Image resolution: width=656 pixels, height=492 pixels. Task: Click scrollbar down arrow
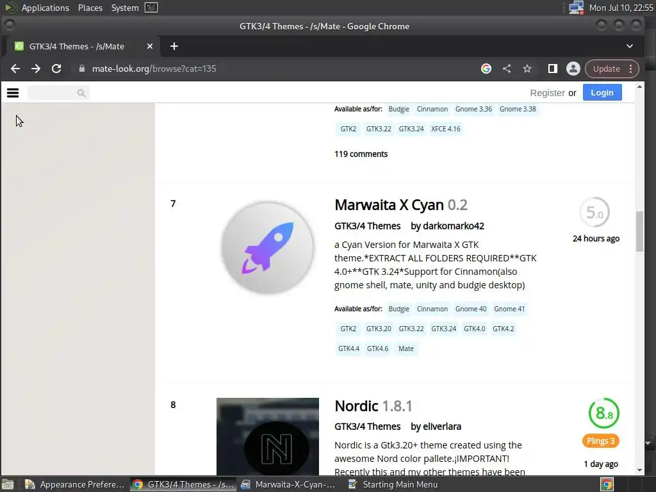click(639, 470)
